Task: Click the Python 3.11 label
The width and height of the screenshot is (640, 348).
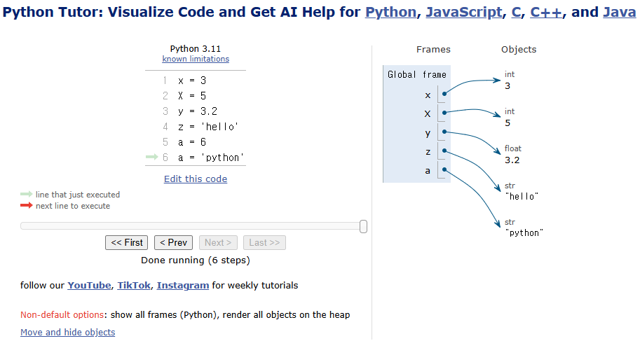Action: 196,48
